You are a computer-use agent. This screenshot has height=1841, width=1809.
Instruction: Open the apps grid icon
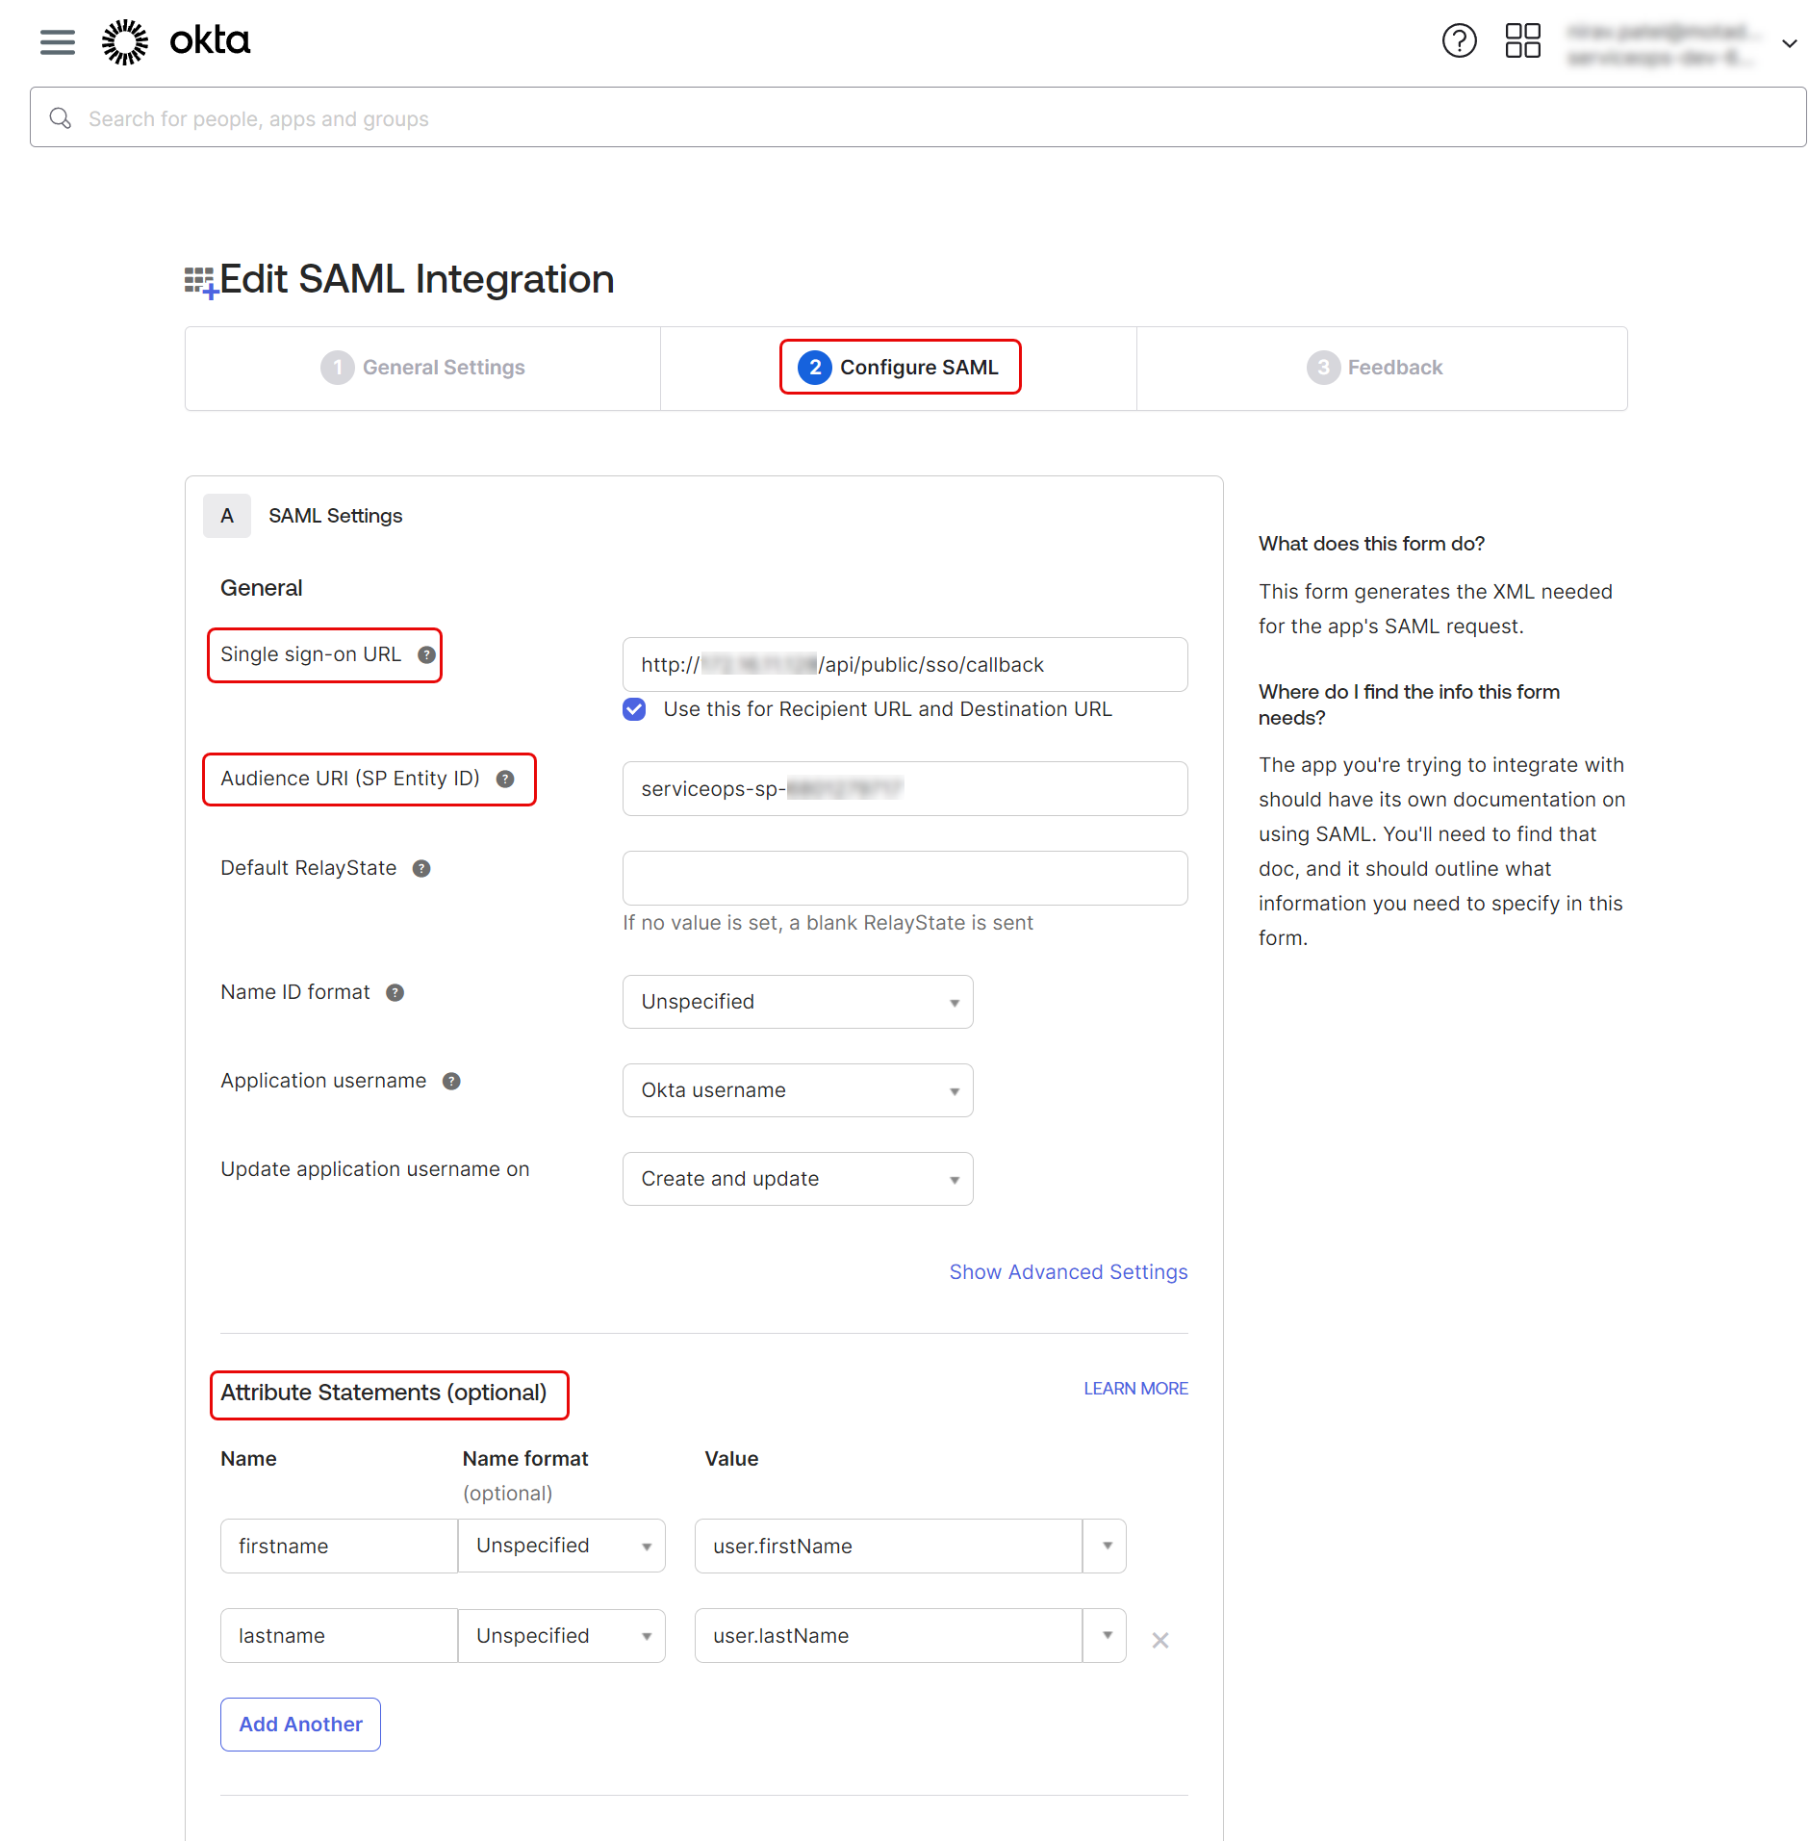pyautogui.click(x=1522, y=41)
